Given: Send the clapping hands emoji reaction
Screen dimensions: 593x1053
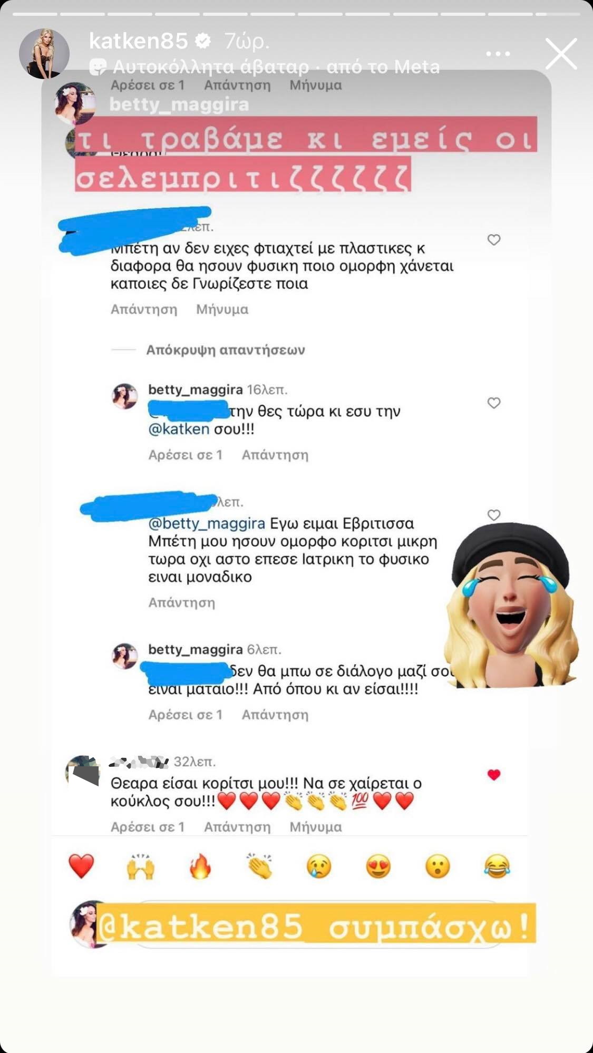Looking at the screenshot, I should [259, 866].
